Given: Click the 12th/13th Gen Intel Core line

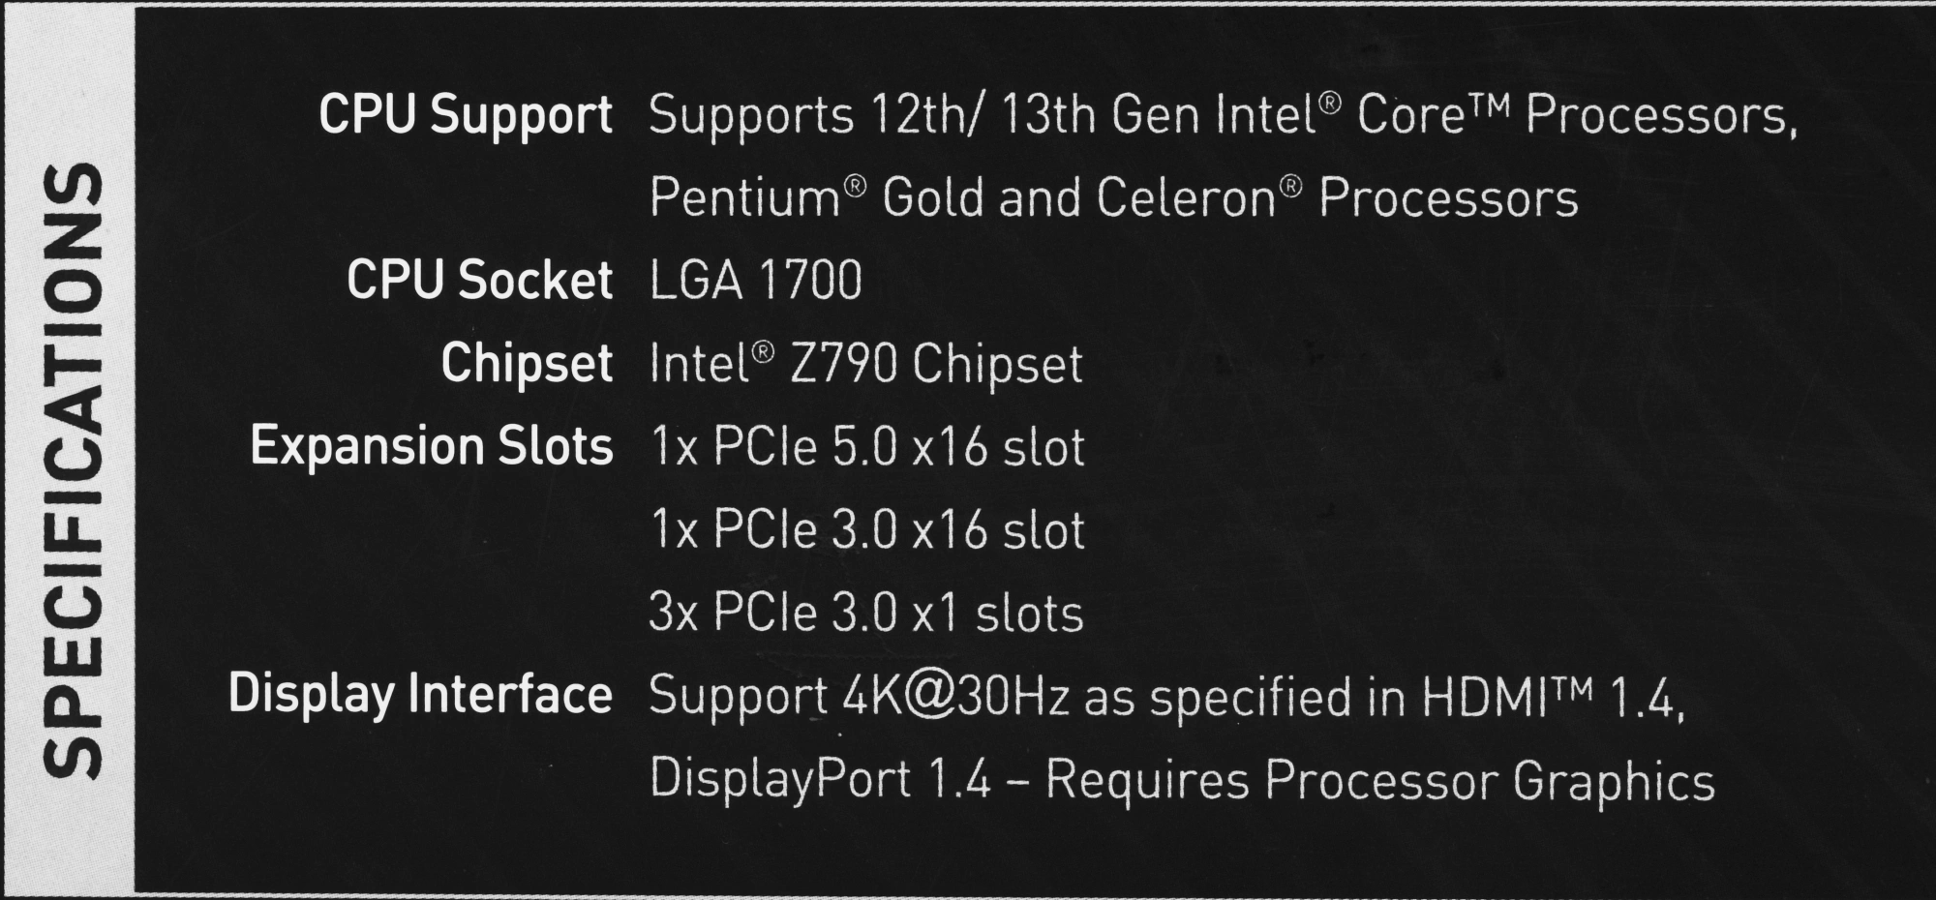Looking at the screenshot, I should [x=1222, y=116].
